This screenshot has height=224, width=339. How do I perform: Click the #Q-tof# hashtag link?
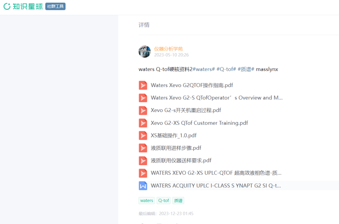coord(226,69)
